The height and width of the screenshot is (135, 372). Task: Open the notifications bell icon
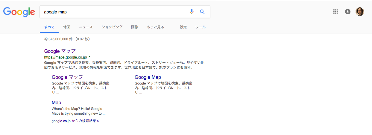(x=347, y=12)
